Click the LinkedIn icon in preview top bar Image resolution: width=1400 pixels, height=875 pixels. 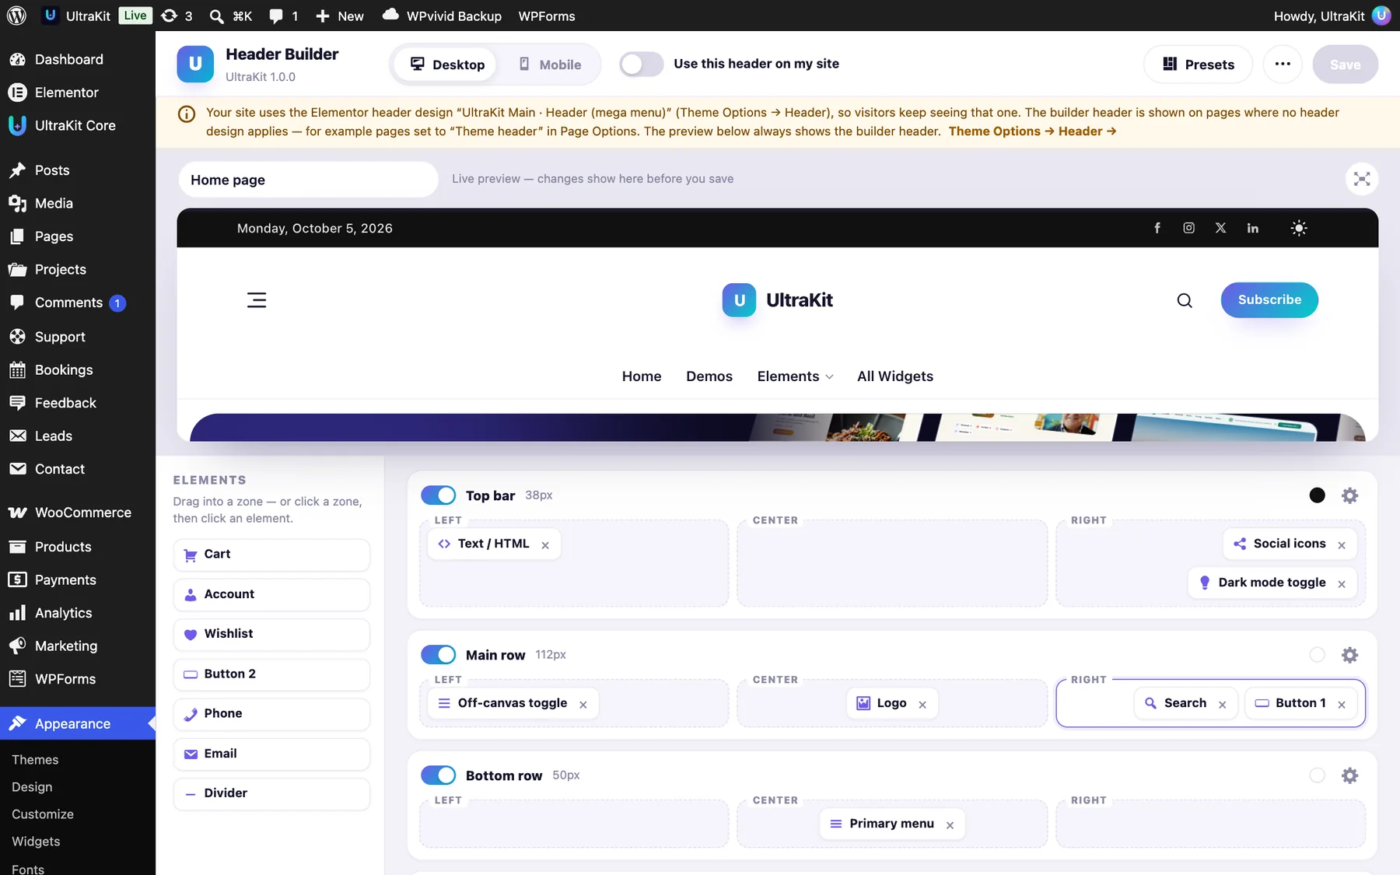[1252, 228]
